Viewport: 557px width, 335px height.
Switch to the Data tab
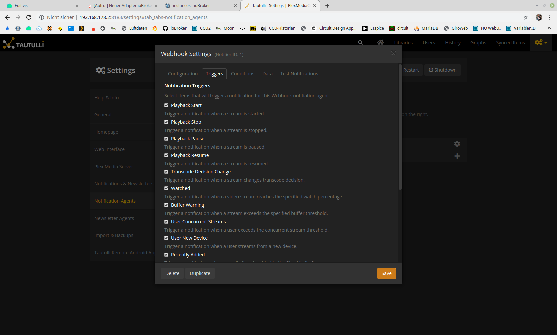[267, 74]
